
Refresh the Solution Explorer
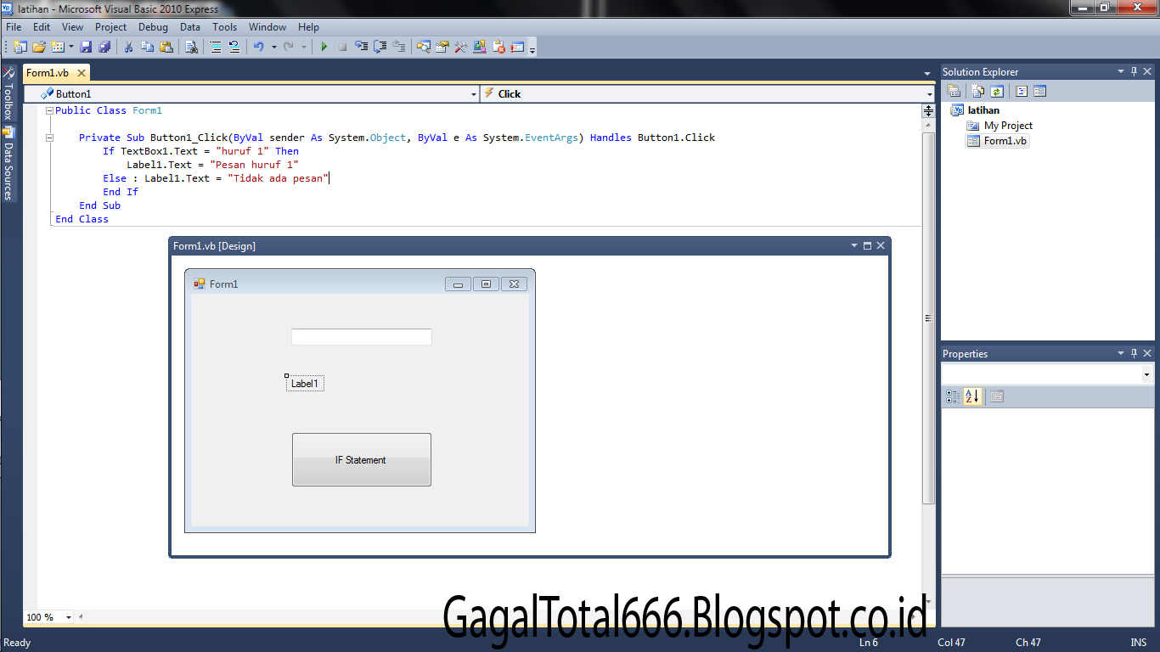[996, 91]
